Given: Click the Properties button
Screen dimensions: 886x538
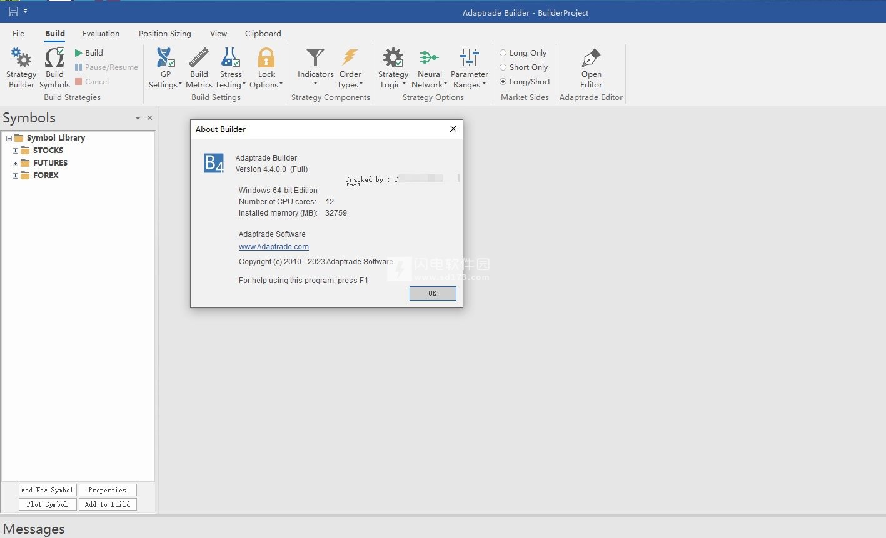Looking at the screenshot, I should pos(108,490).
